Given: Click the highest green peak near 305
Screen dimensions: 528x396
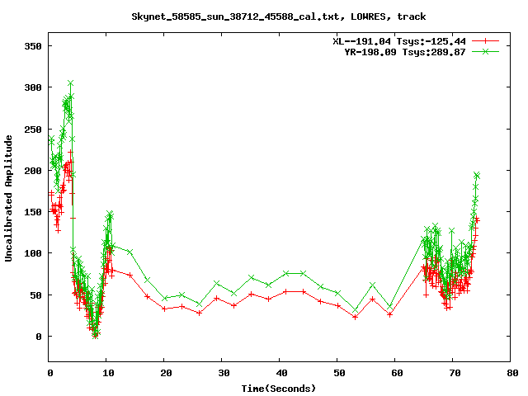Looking at the screenshot, I should point(70,82).
